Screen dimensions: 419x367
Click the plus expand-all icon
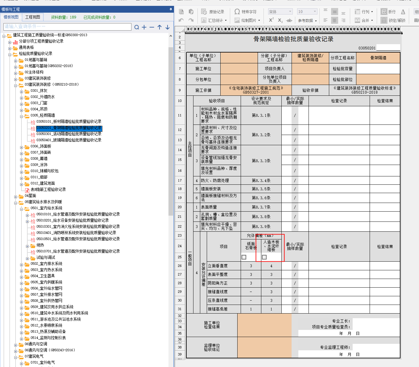click(x=144, y=27)
